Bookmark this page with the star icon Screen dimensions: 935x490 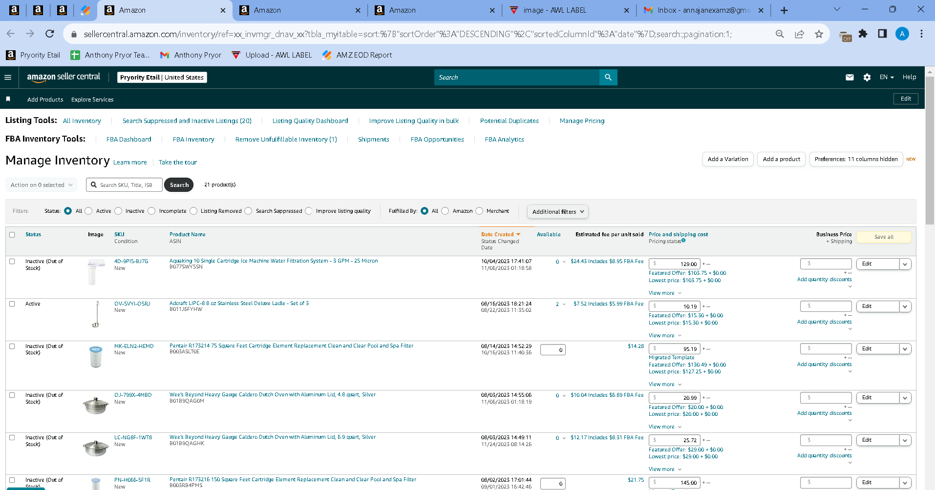point(819,34)
